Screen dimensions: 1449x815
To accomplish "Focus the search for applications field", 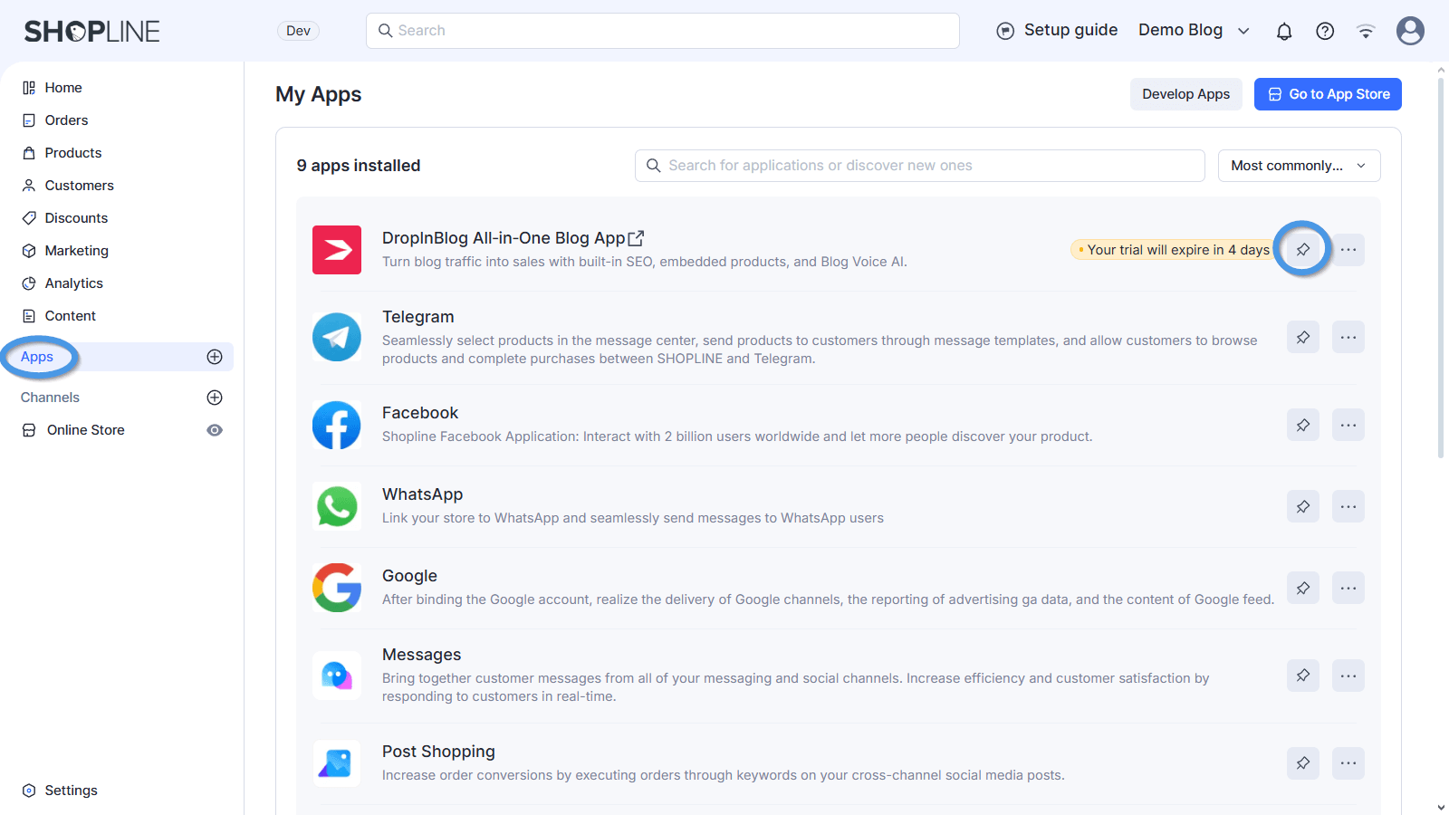I will 919,166.
